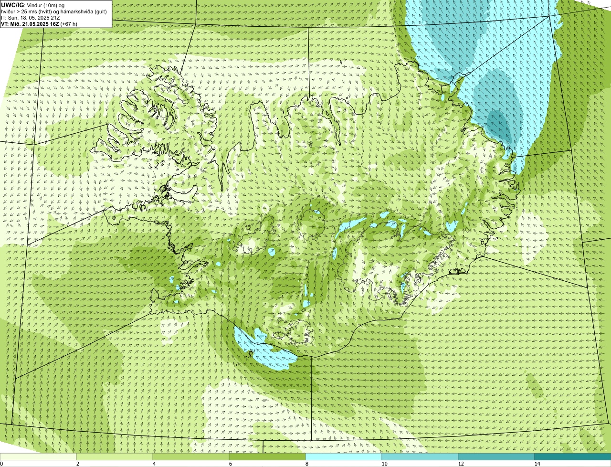
Task: Click the initial time 'IT: Sun. 18. 05. 2025 21Z'
Action: point(31,18)
